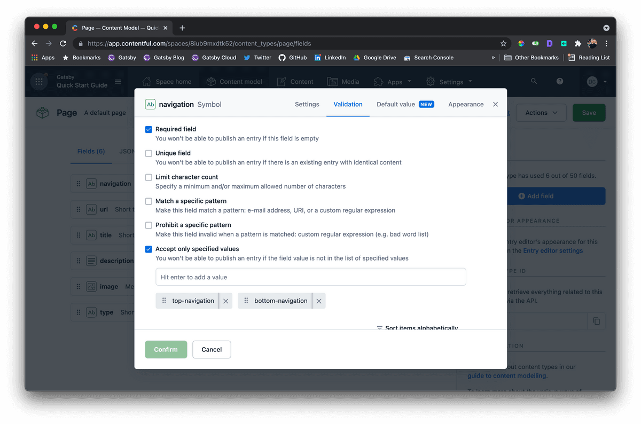
Task: Check Limit character count
Action: coord(148,177)
